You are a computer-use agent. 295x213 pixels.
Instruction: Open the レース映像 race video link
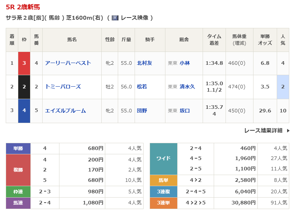(x=134, y=18)
